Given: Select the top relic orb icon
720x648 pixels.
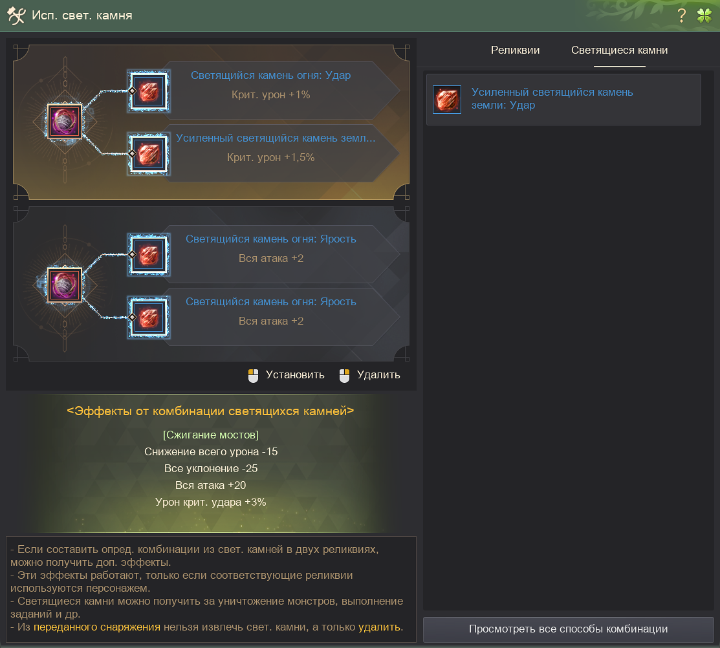Looking at the screenshot, I should 65,122.
